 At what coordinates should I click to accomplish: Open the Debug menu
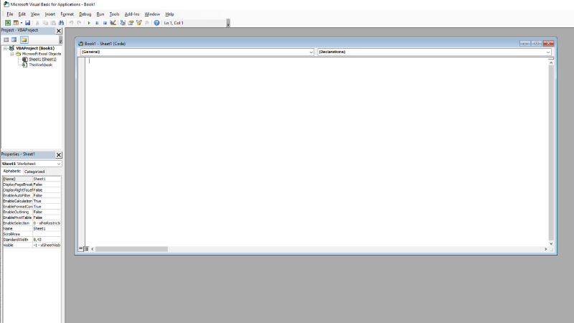[x=85, y=14]
